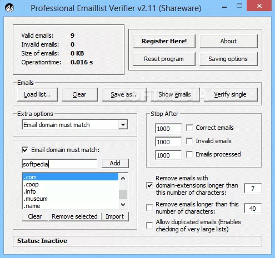Click the Invalid emails limit field
The width and height of the screenshot is (275, 258).
click(168, 141)
